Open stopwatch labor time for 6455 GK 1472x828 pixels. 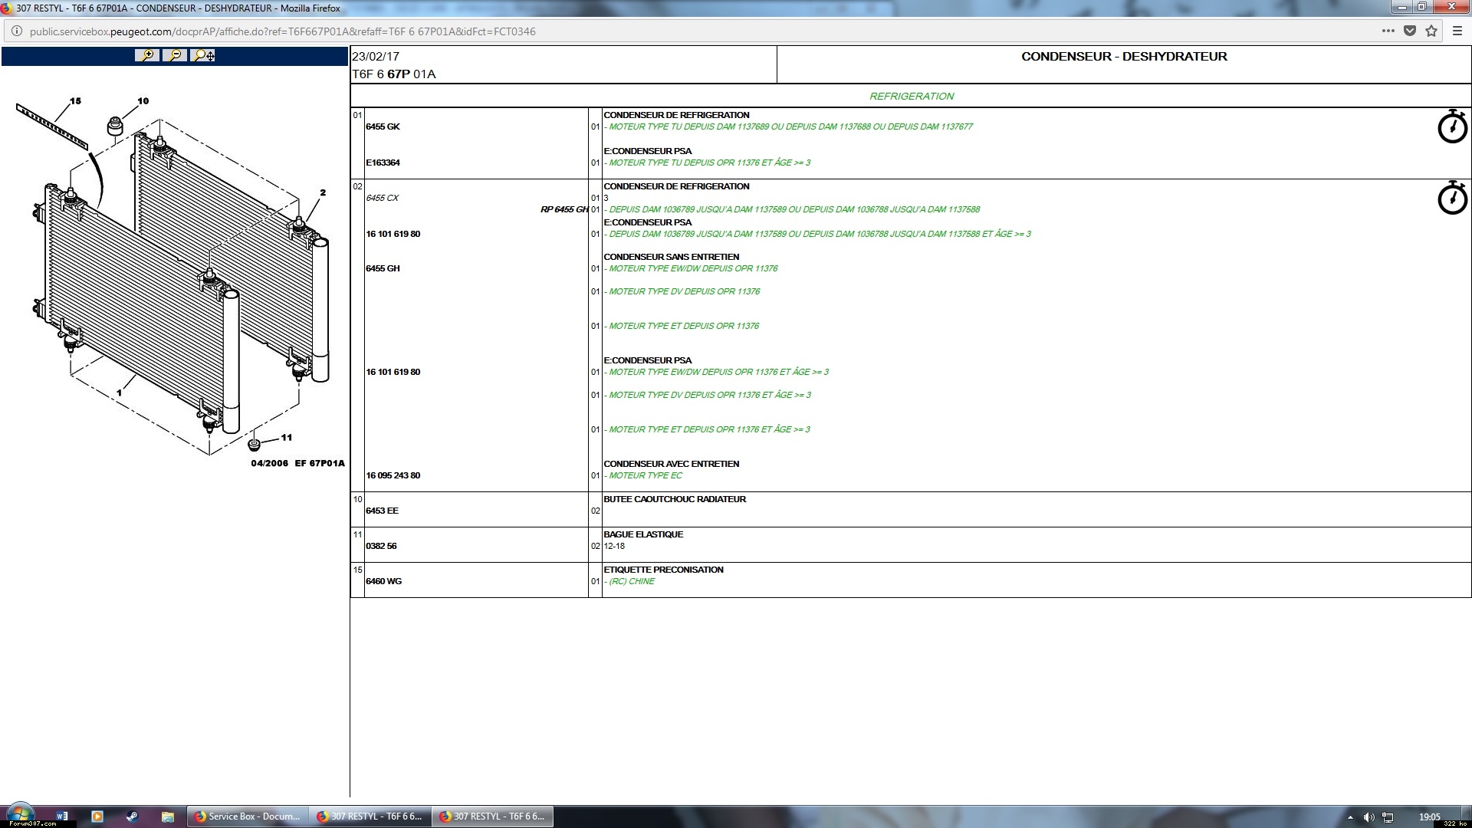(x=1451, y=127)
